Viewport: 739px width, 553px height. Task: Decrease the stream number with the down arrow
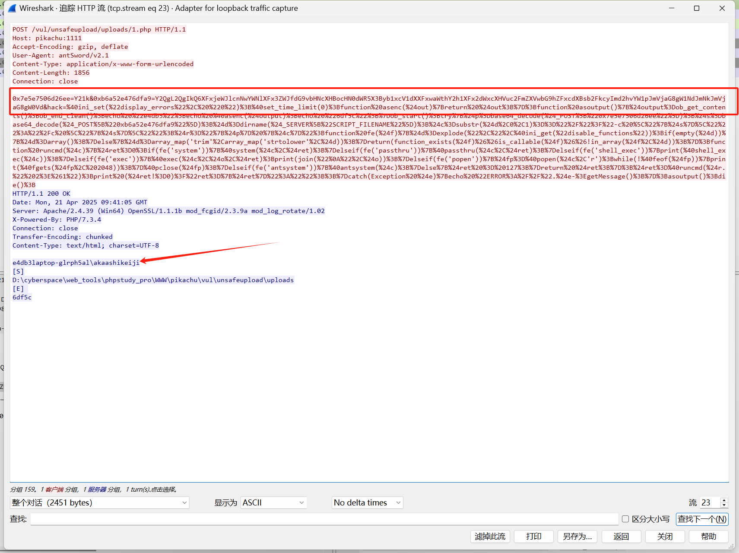724,505
